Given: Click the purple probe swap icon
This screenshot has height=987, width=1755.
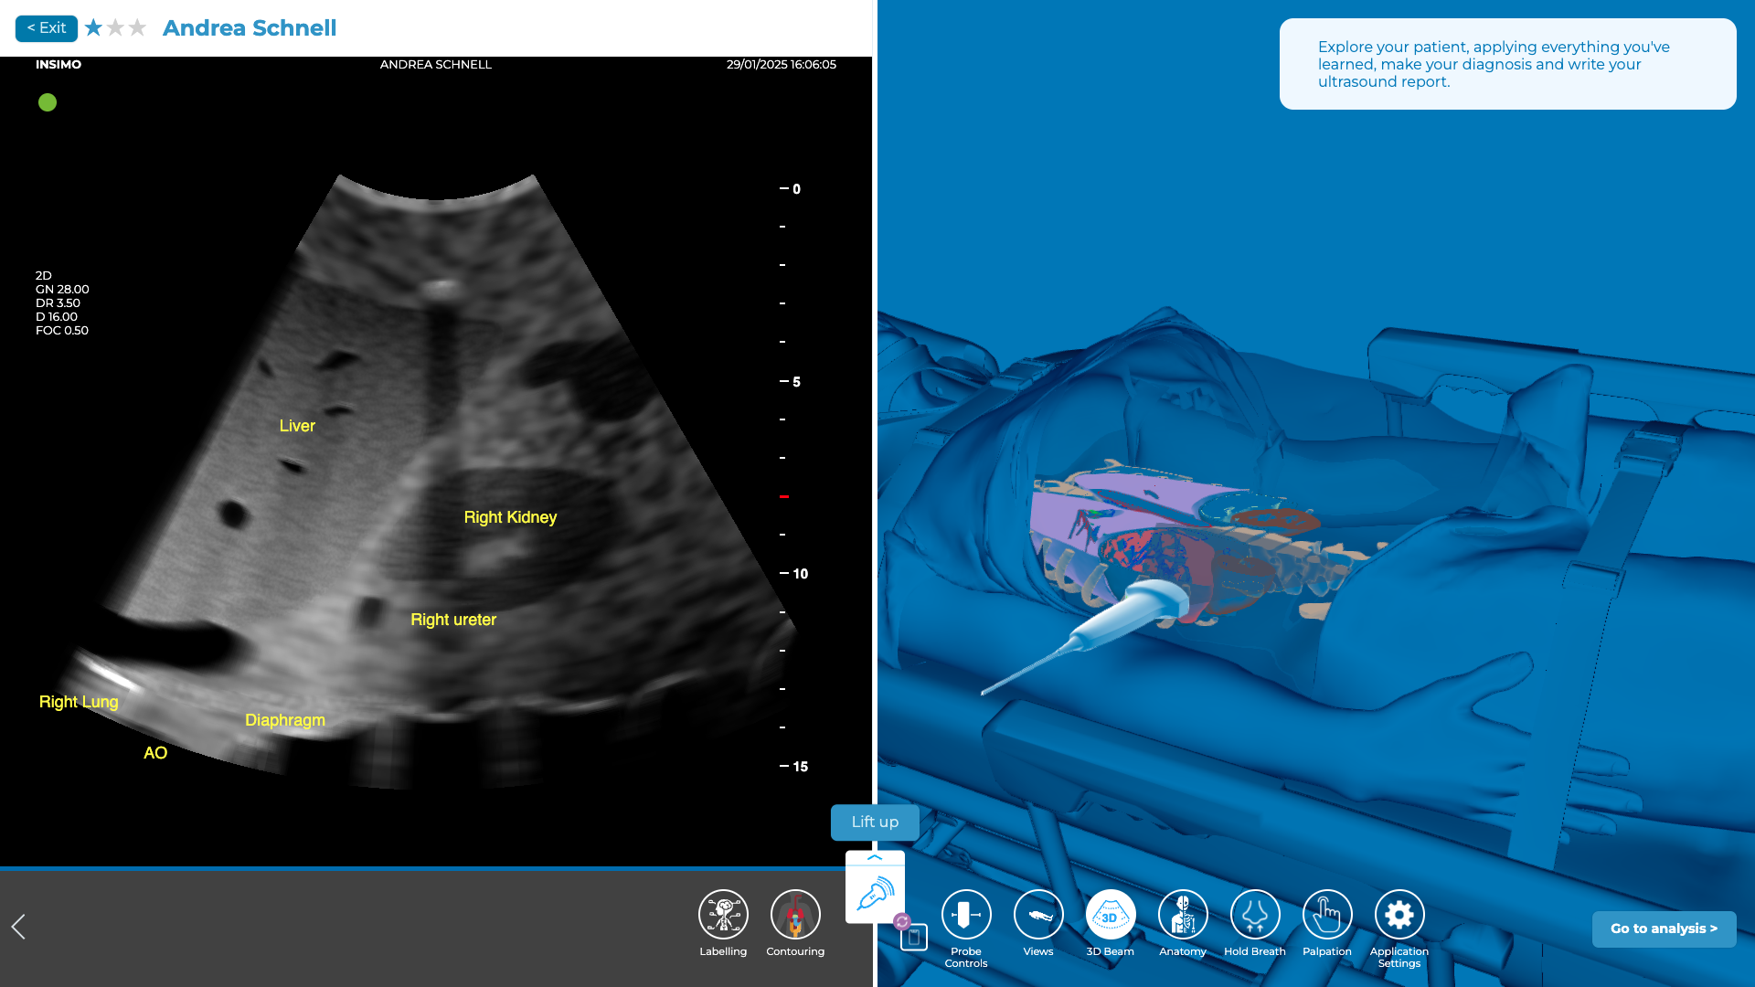Looking at the screenshot, I should click(902, 921).
